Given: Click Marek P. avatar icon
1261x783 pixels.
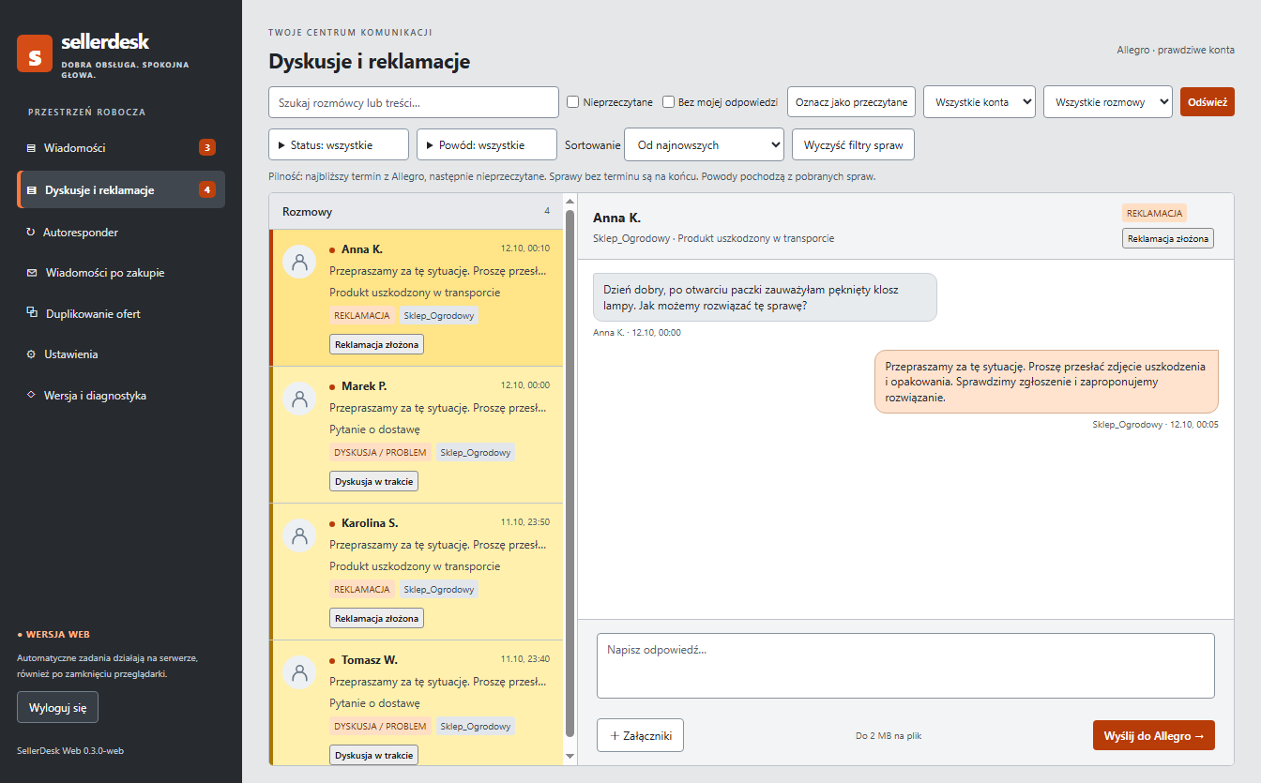Looking at the screenshot, I should click(x=299, y=399).
